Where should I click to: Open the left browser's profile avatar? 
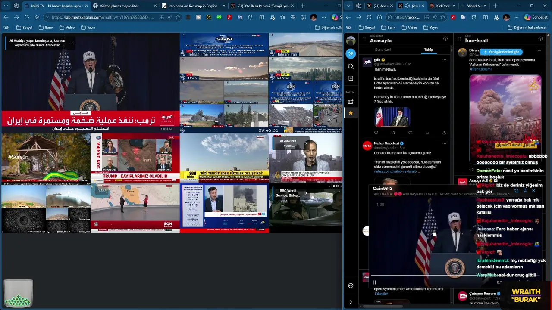tap(314, 17)
